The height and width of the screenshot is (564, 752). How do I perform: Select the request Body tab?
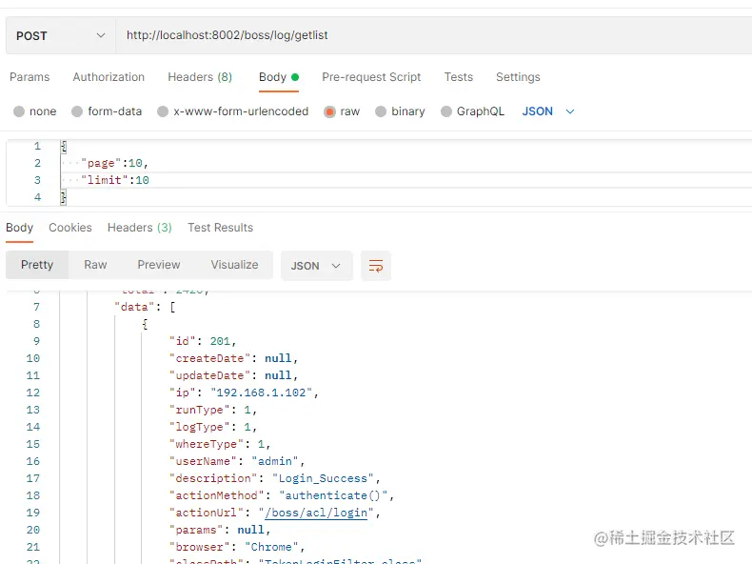279,77
